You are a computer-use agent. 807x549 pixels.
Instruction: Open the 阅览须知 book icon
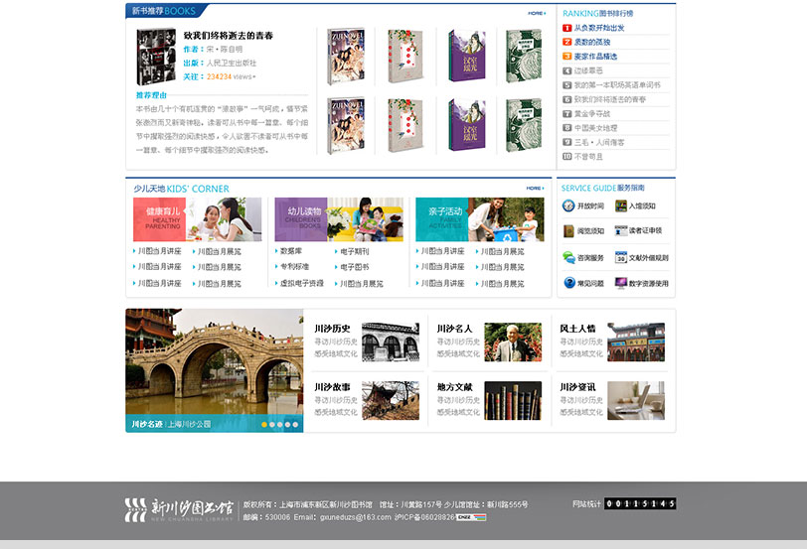569,231
